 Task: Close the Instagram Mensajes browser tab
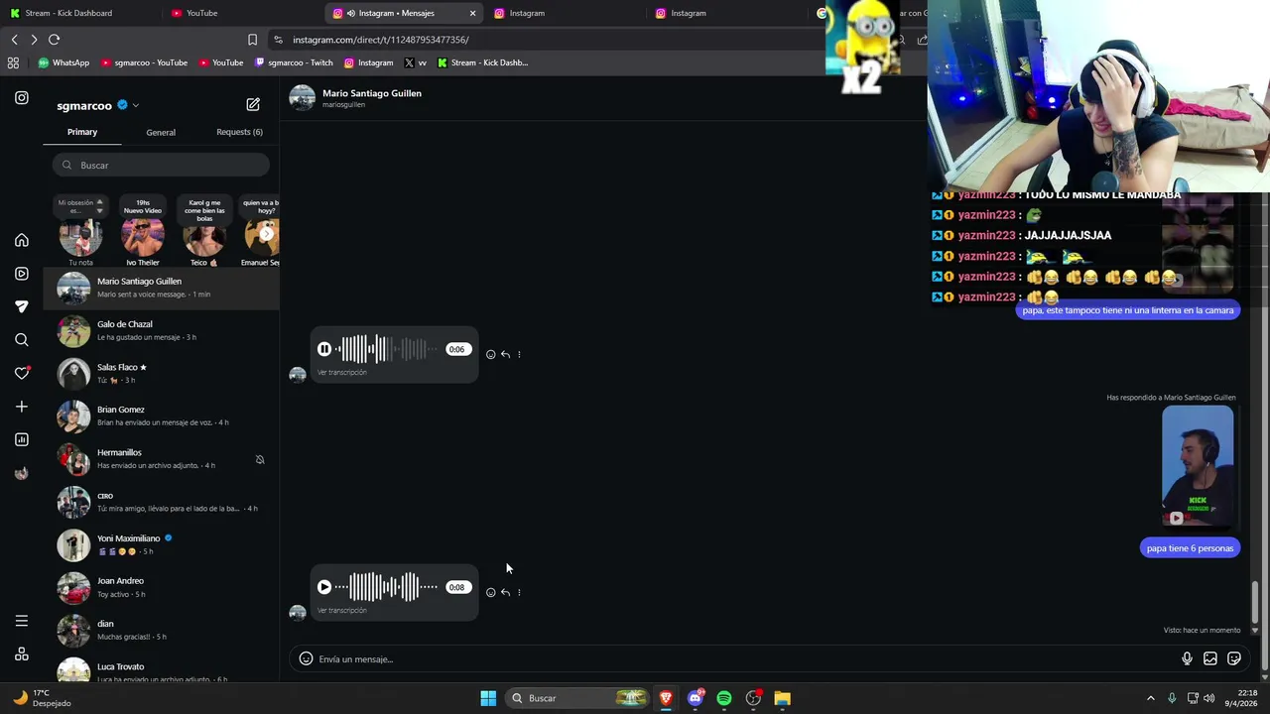click(472, 13)
